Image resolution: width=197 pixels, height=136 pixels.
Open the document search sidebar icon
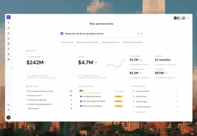click(8, 38)
